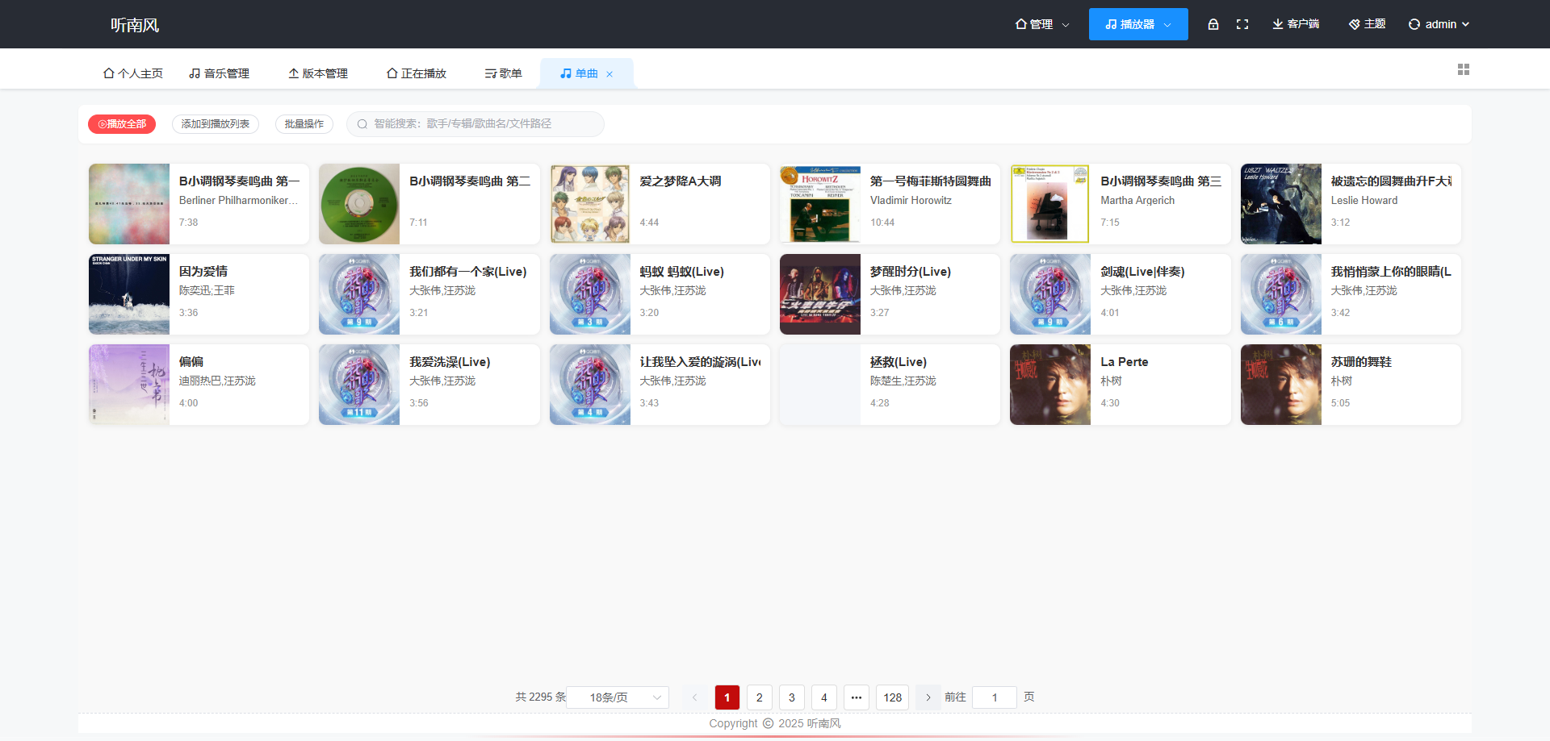1550x741 pixels.
Task: Expand the 播放器 dropdown
Action: (x=1138, y=24)
